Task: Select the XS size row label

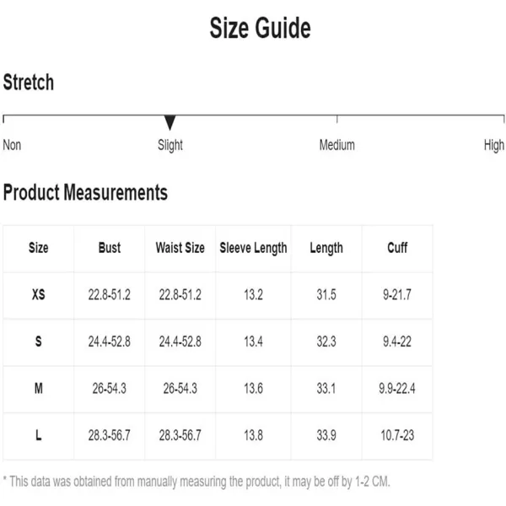Action: [x=39, y=294]
